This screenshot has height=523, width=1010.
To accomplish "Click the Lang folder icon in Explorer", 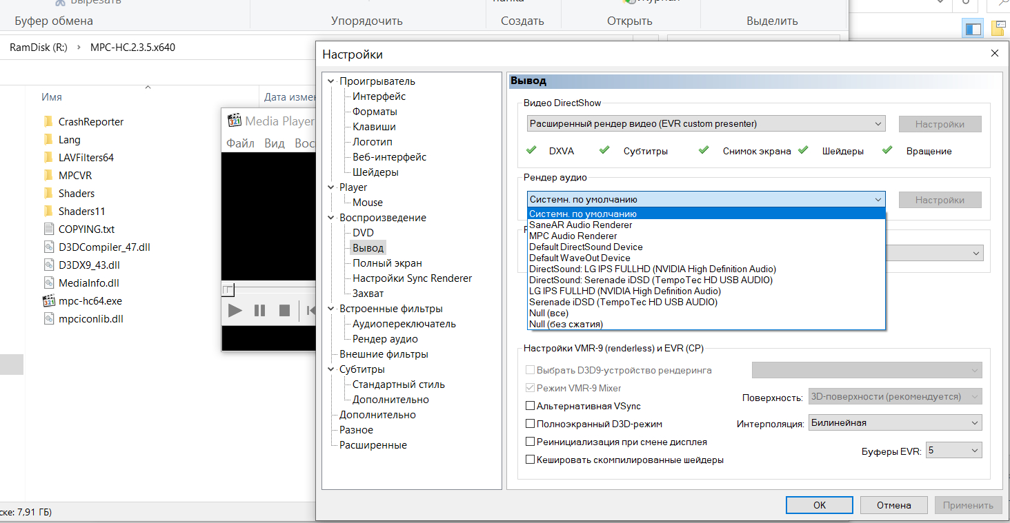I will [x=48, y=140].
